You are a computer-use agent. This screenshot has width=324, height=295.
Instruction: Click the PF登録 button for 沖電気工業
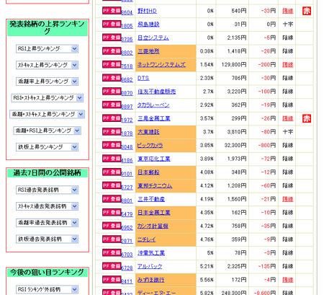(112, 253)
